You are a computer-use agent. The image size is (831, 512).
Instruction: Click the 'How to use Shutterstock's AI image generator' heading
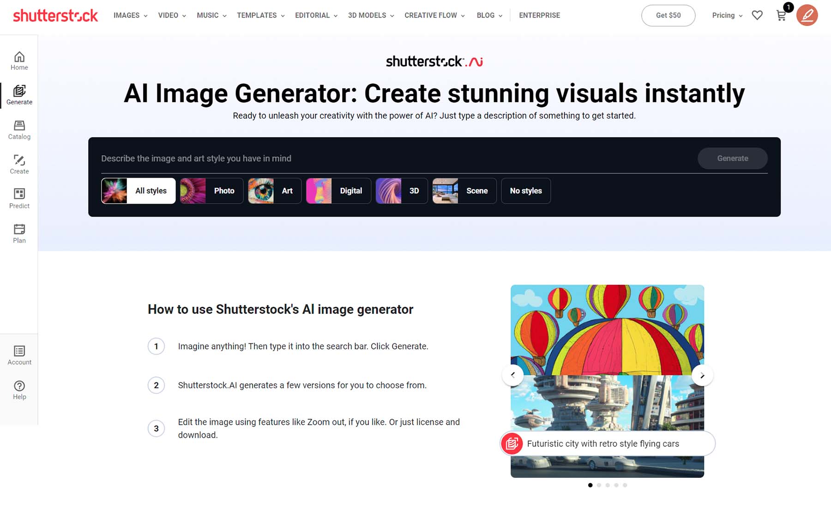point(280,309)
